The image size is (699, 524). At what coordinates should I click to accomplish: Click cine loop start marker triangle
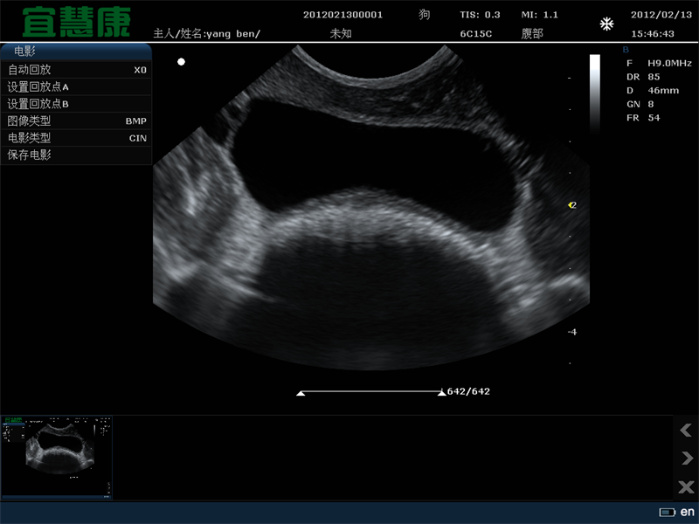coord(301,392)
